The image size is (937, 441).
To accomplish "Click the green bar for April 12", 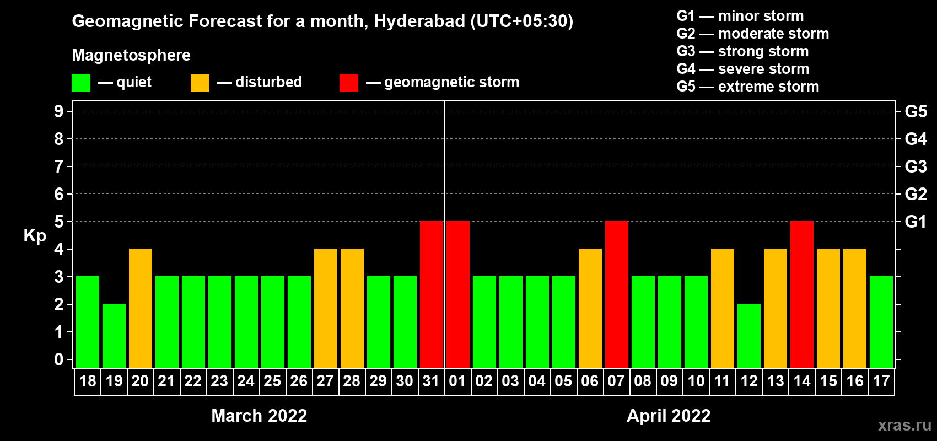I will coord(749,336).
